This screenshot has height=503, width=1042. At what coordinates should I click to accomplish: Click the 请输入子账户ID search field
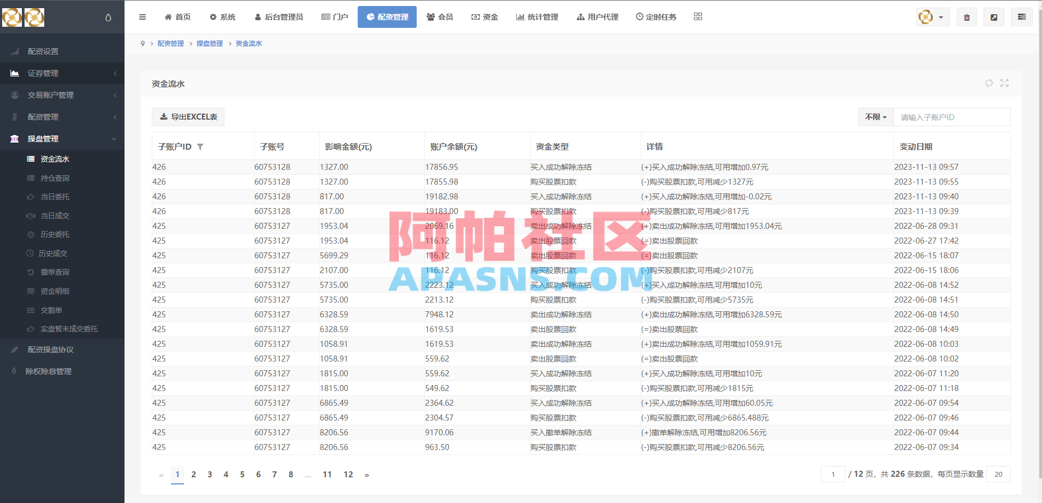[951, 116]
